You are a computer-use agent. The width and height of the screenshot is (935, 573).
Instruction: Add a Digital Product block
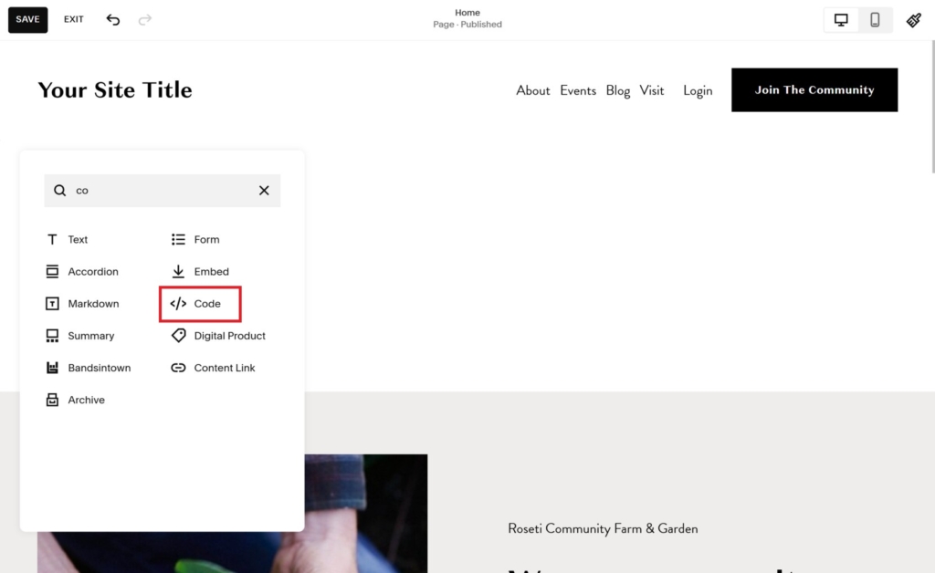pyautogui.click(x=226, y=335)
